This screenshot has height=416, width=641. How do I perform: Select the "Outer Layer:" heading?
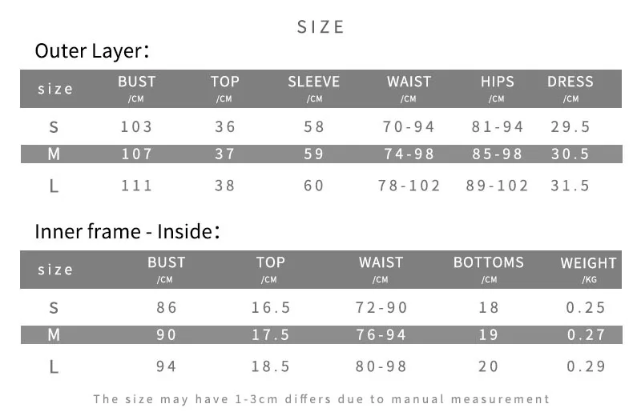point(92,51)
